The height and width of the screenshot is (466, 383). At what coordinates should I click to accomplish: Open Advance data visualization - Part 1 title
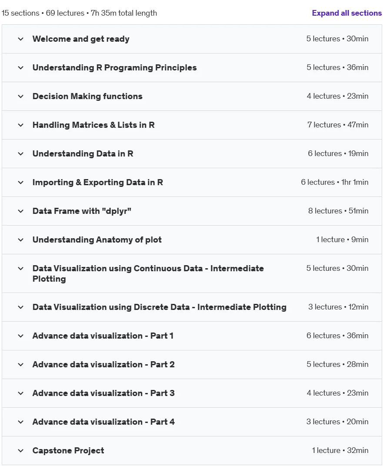(103, 336)
